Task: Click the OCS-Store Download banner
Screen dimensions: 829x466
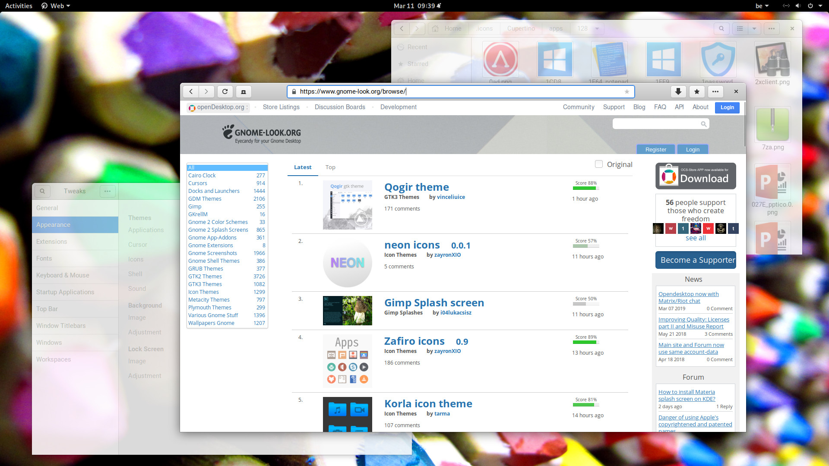Action: tap(696, 176)
